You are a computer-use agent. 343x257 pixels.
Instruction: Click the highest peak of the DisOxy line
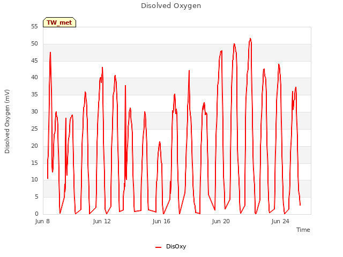click(250, 39)
